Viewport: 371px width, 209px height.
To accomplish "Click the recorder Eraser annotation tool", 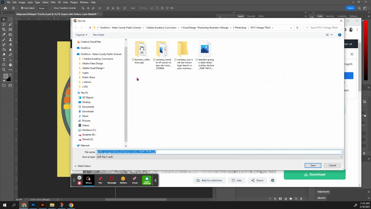I will click(135, 180).
